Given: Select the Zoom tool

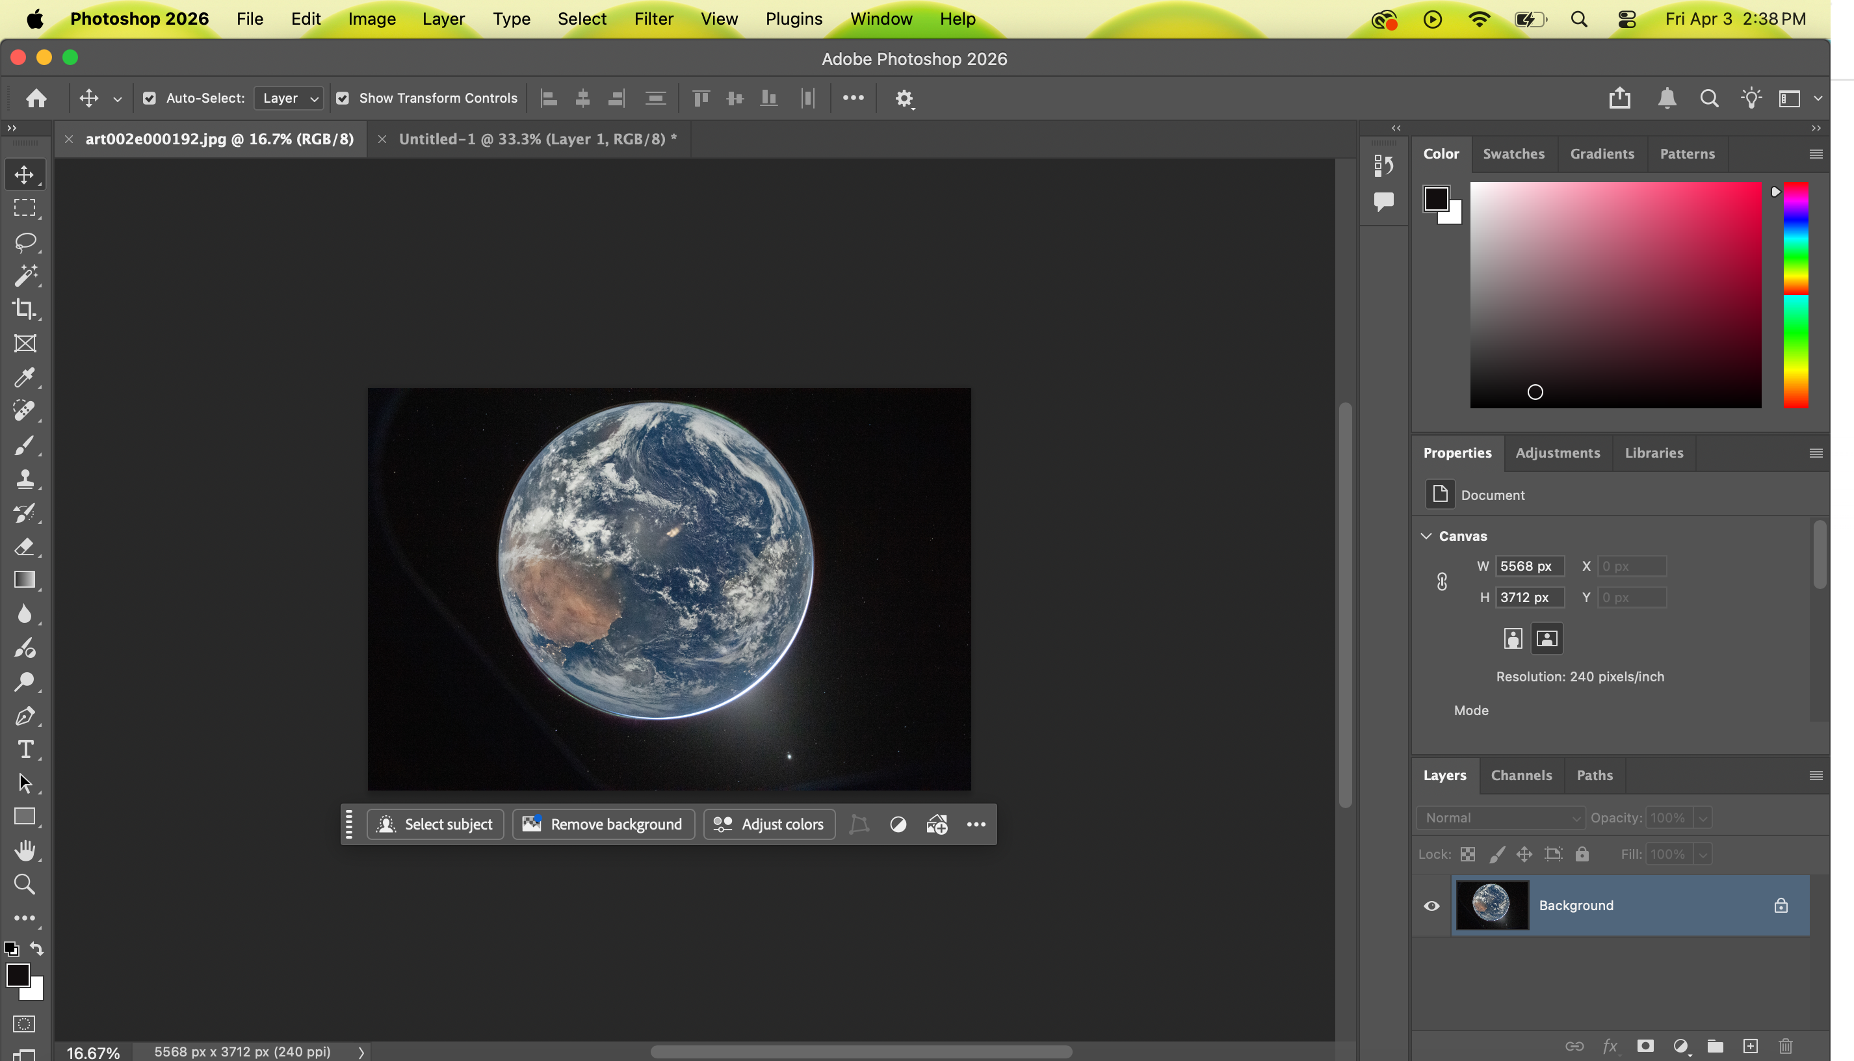Looking at the screenshot, I should [x=25, y=885].
